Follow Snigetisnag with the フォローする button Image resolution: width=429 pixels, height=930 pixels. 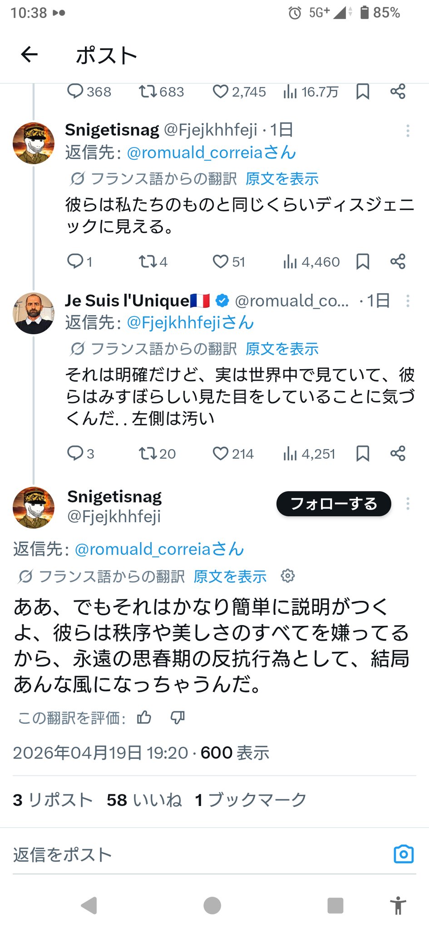334,504
